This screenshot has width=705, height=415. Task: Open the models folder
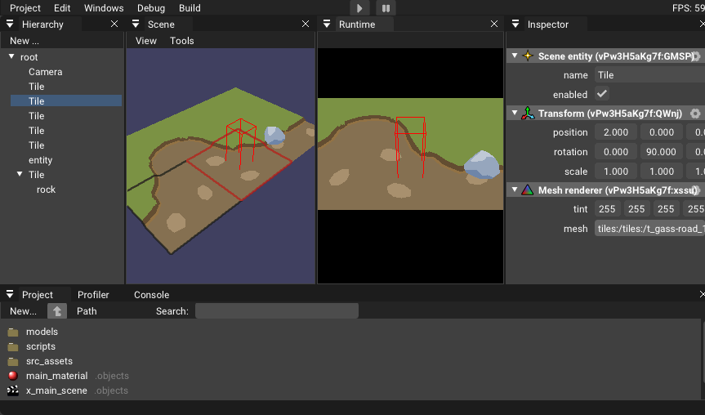(42, 332)
